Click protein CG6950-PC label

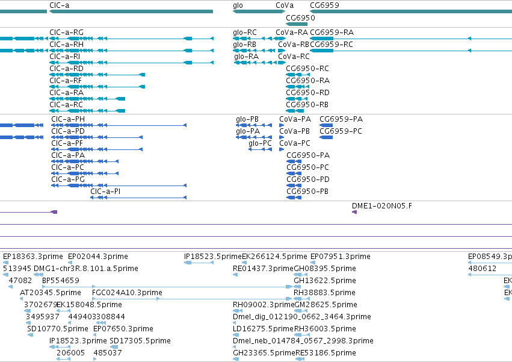[x=307, y=168]
